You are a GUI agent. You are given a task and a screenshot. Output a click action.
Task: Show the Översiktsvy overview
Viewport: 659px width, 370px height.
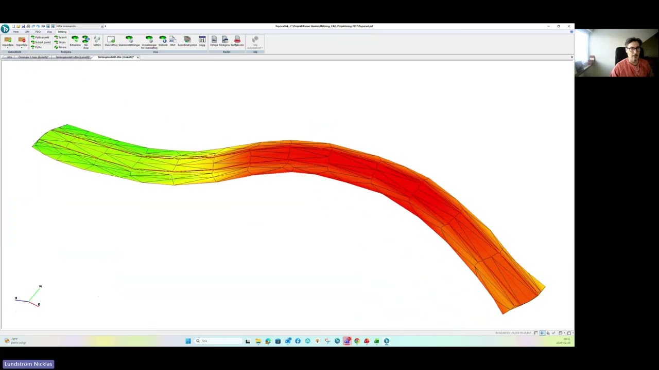pyautogui.click(x=111, y=41)
